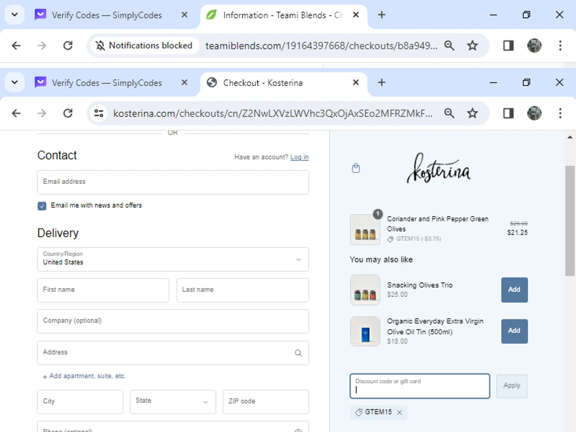Focus the Address field
Viewport: 576px width, 432px height.
coord(173,353)
